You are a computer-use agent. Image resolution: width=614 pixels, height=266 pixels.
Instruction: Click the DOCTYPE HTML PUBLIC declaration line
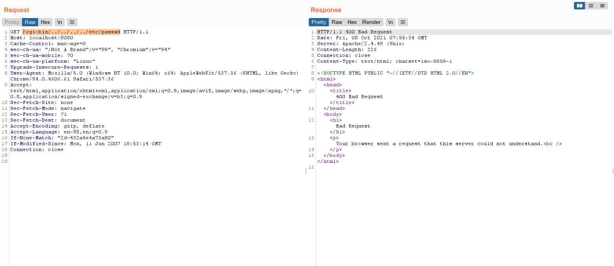coord(396,73)
